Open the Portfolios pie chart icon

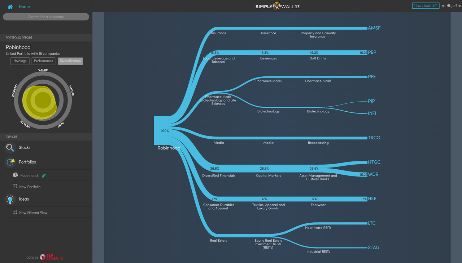pos(10,162)
